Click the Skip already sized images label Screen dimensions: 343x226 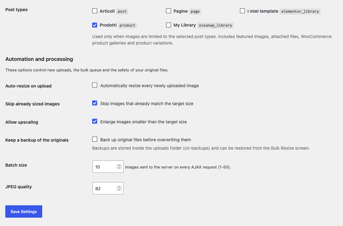[32, 104]
